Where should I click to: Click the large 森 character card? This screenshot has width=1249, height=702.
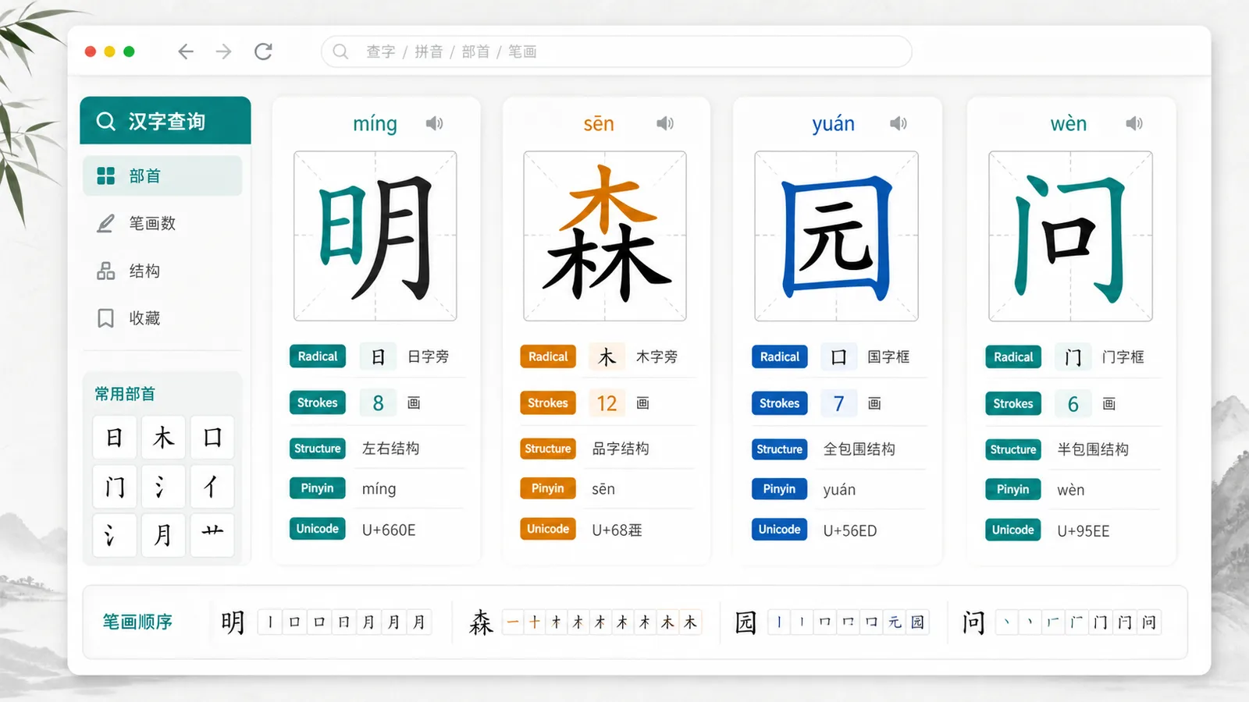coord(605,236)
